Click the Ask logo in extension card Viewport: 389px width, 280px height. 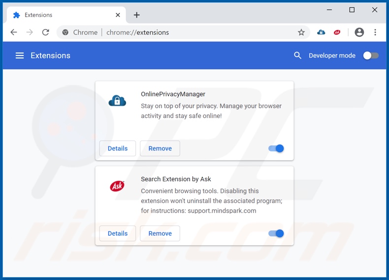tap(117, 186)
